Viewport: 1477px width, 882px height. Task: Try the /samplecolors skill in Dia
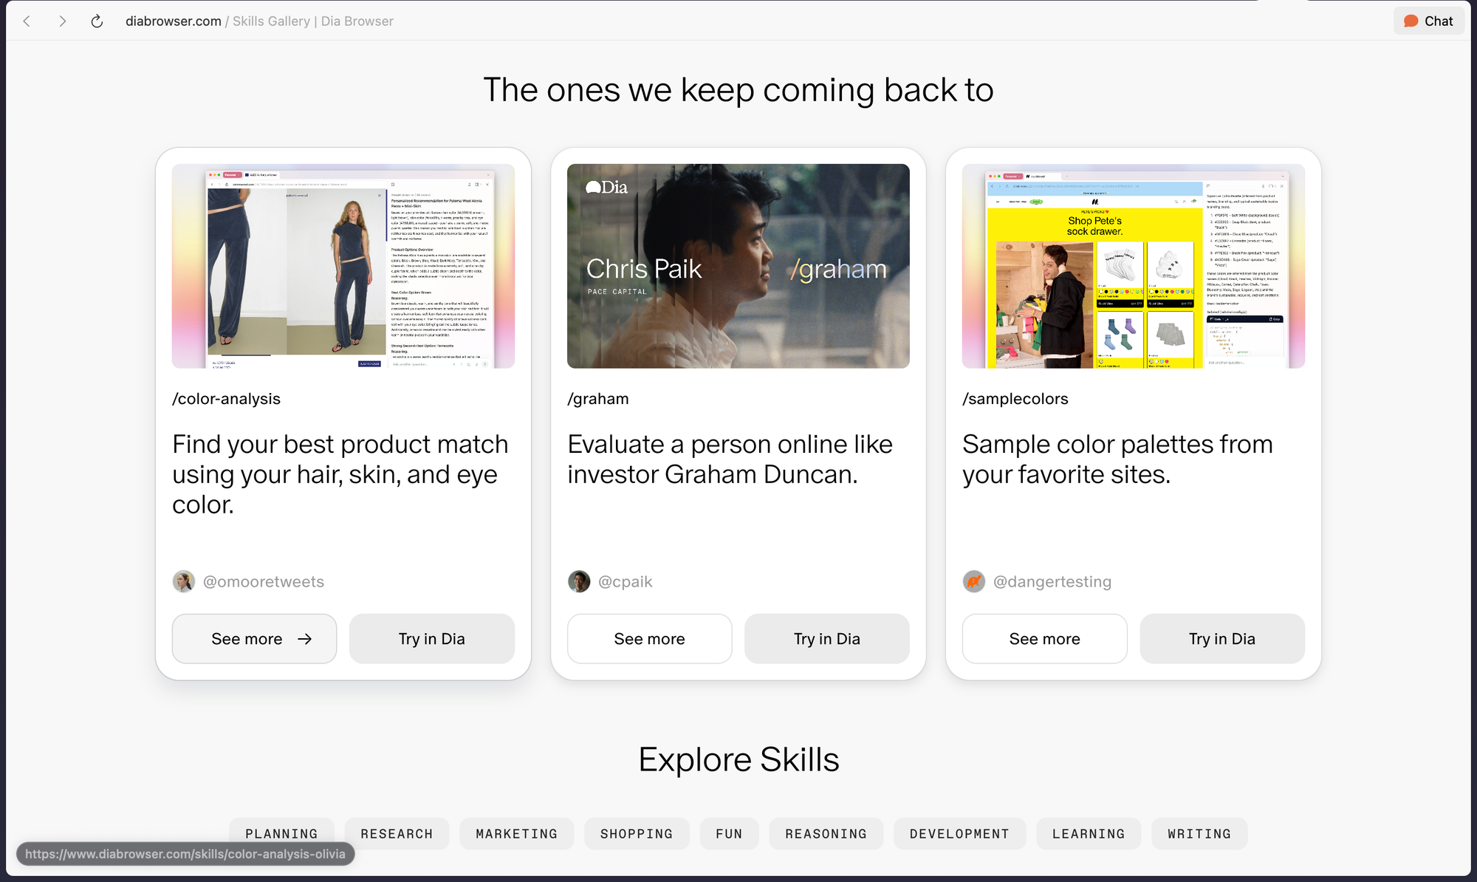point(1222,639)
